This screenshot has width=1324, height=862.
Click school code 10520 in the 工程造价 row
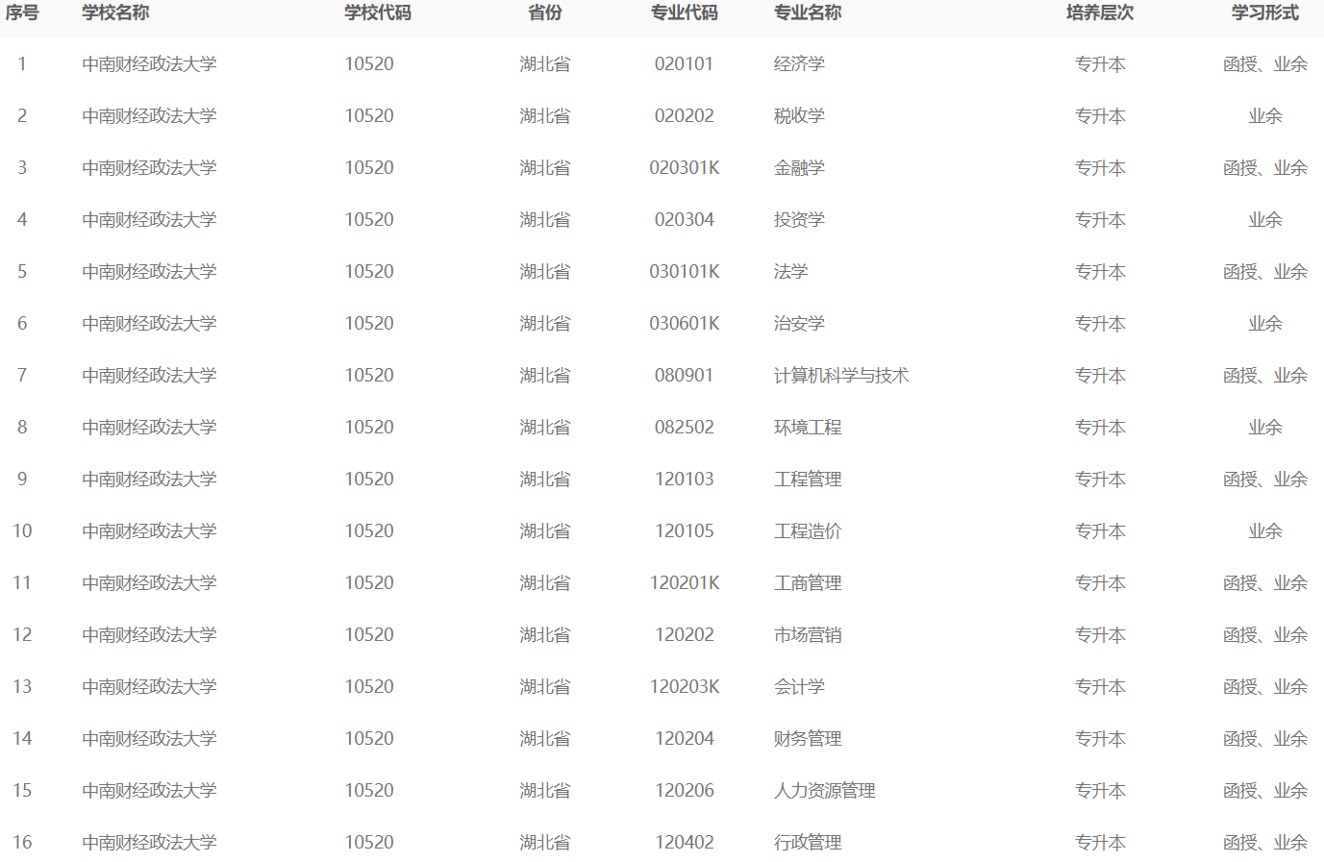coord(369,531)
